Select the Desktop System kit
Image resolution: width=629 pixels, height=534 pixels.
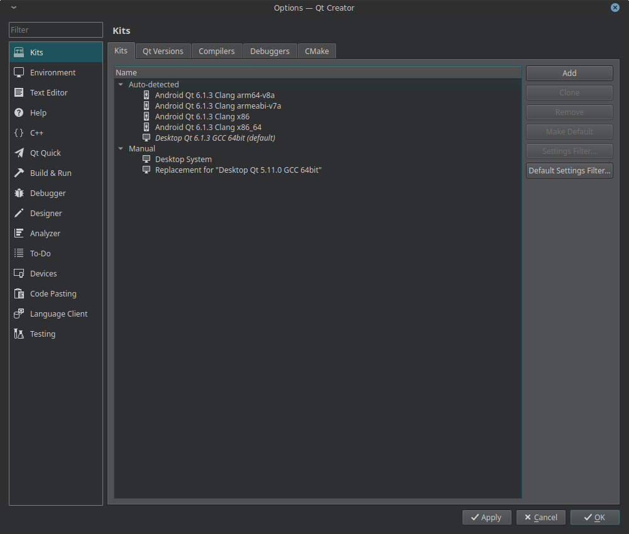tap(183, 160)
